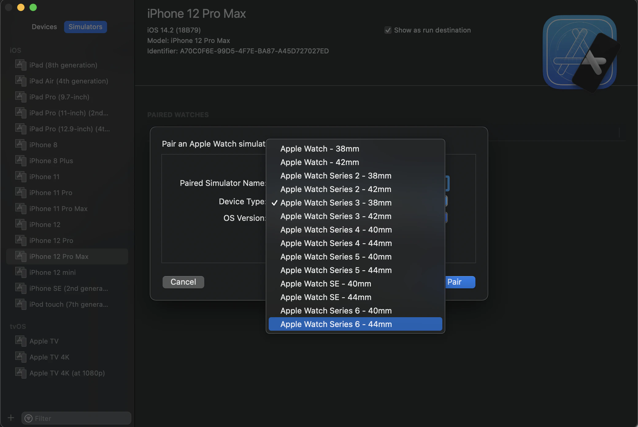The height and width of the screenshot is (427, 638).
Task: Click the Apple TV simulator icon
Action: coord(21,341)
